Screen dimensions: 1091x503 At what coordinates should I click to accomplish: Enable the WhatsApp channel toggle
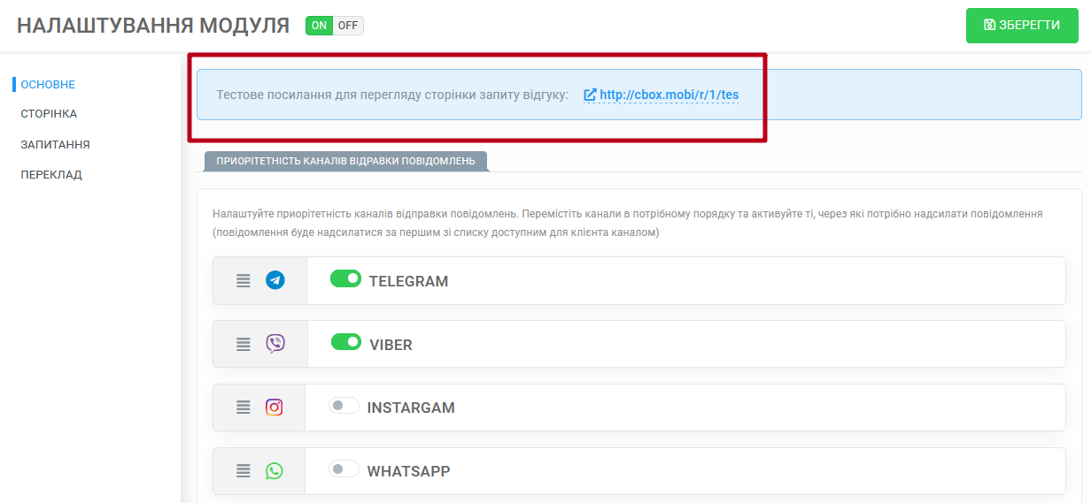(x=344, y=469)
